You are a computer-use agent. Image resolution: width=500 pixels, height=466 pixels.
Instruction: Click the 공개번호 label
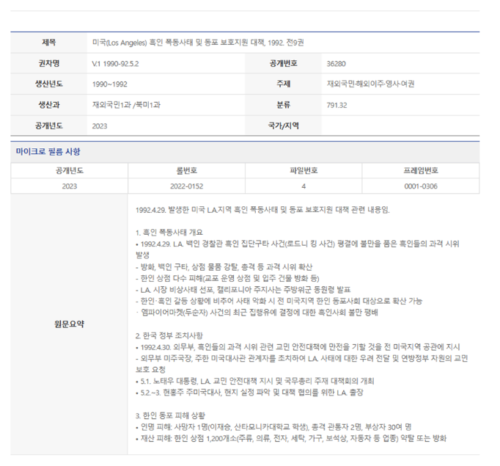click(283, 63)
